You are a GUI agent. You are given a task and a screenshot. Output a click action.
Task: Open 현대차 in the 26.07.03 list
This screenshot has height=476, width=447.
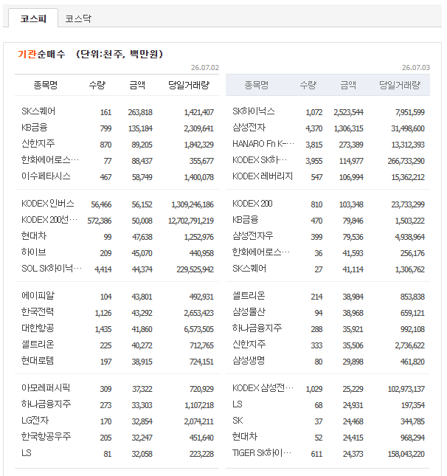click(245, 437)
